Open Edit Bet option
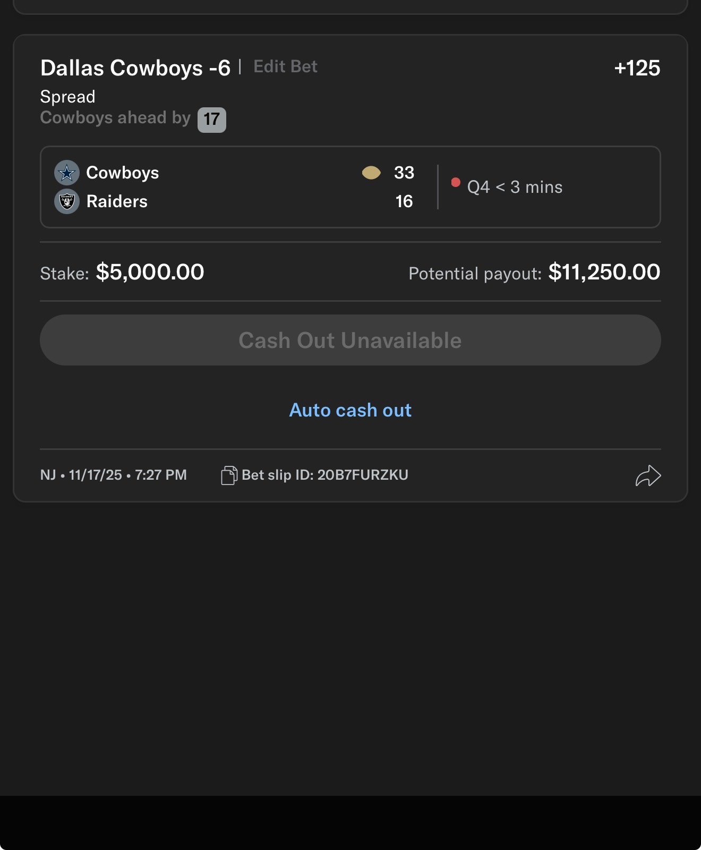Image resolution: width=701 pixels, height=850 pixels. (285, 66)
